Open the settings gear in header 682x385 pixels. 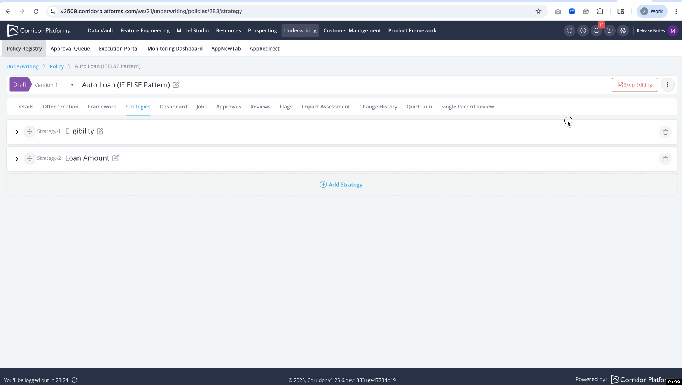click(623, 31)
